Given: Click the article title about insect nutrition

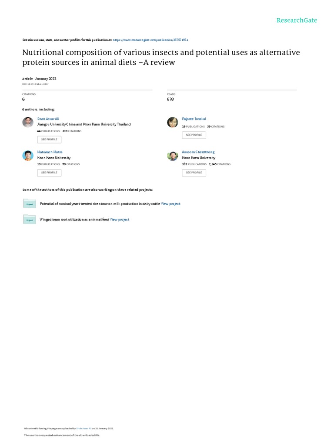Looking at the screenshot, I should coord(161,57).
